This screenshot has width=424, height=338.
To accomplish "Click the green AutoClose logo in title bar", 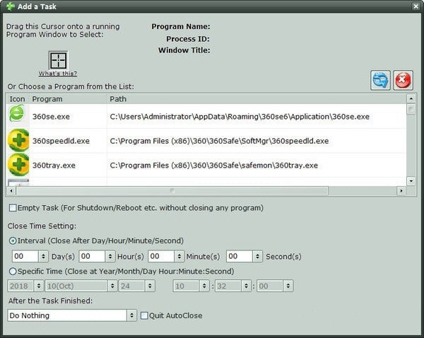I will pos(11,6).
